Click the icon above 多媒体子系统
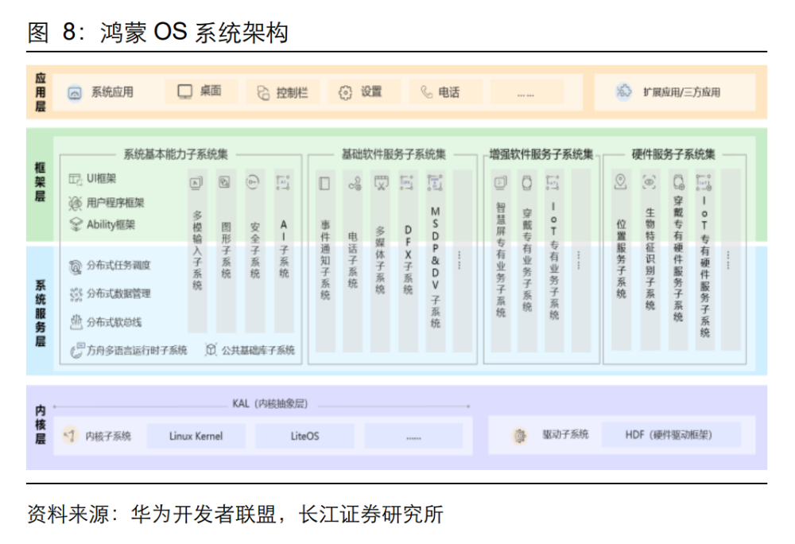Screen dimensions: 795x544 (382, 182)
